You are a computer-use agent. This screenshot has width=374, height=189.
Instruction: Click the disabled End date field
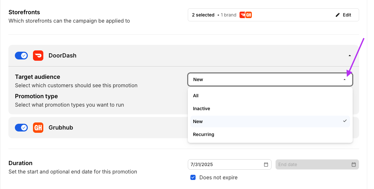point(312,164)
